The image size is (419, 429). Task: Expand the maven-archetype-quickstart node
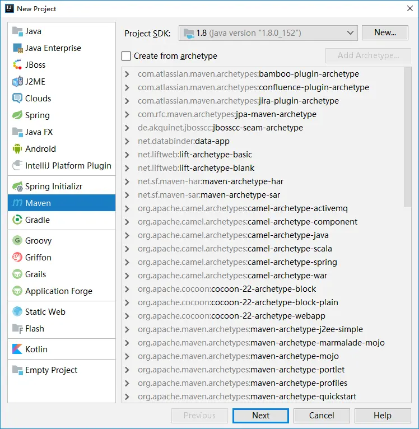(x=127, y=397)
